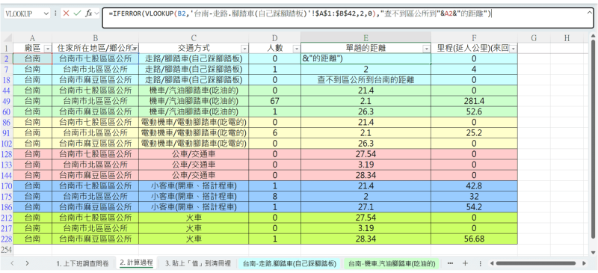Select column E header
The height and width of the screenshot is (273, 598).
tap(366, 38)
